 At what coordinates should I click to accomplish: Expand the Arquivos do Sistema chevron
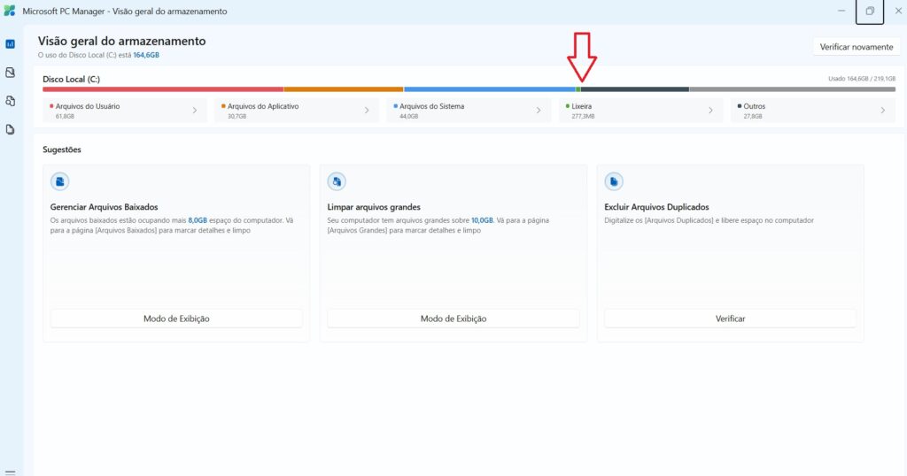coord(539,111)
